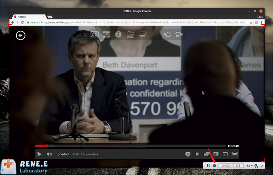Screen dimensions: 273x175
Task: Go forward in Chrome
Action: pyautogui.click(x=17, y=22)
